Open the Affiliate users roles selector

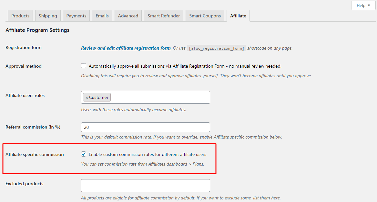click(160, 97)
